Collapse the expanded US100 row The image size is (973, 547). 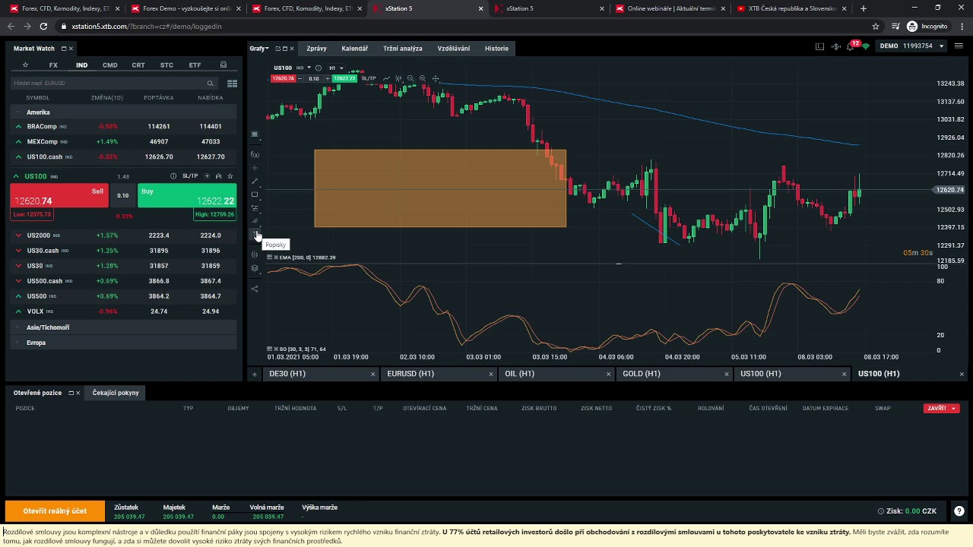(16, 176)
